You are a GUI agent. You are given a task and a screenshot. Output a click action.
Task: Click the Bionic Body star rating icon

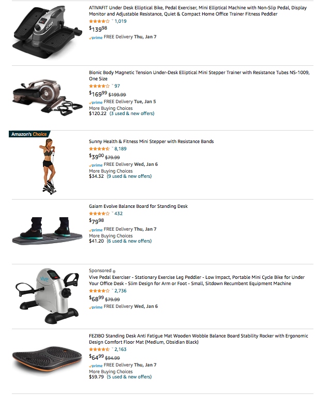pos(99,86)
